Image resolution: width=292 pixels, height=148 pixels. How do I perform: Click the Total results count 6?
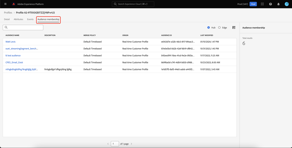pos(244,44)
